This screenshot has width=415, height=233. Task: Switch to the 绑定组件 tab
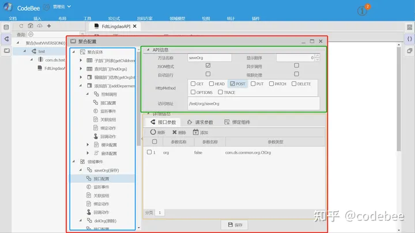(237, 123)
